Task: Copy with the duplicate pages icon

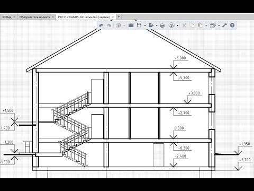Action: click(192, 25)
